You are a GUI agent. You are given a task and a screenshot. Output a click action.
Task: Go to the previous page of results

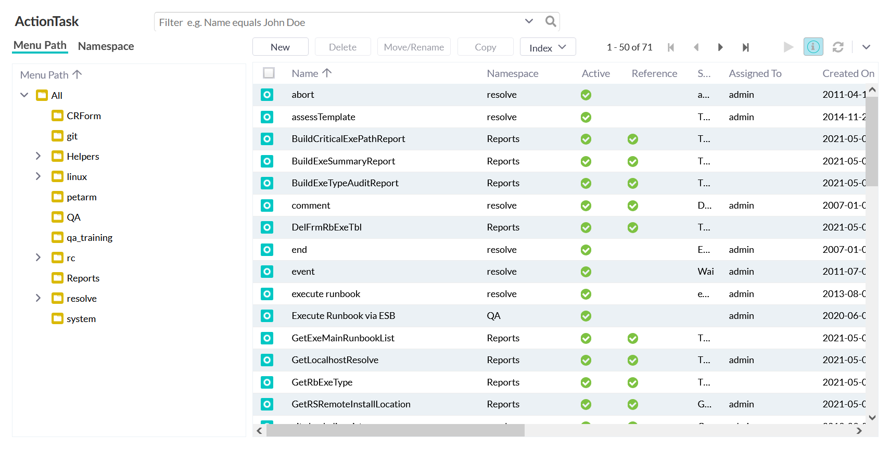696,47
